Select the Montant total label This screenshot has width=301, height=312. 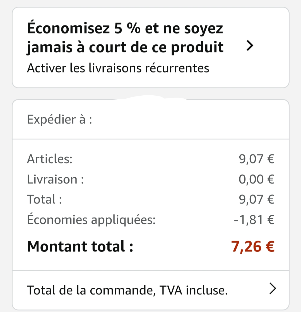click(x=80, y=246)
